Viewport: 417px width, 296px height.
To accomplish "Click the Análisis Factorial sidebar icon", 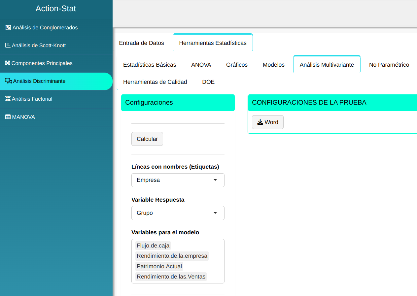I will 8,99.
